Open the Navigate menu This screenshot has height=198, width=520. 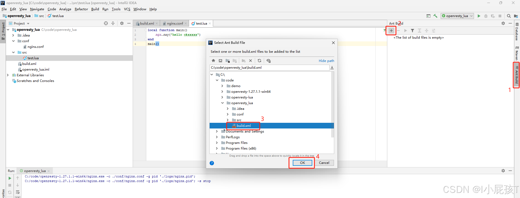[x=37, y=9]
